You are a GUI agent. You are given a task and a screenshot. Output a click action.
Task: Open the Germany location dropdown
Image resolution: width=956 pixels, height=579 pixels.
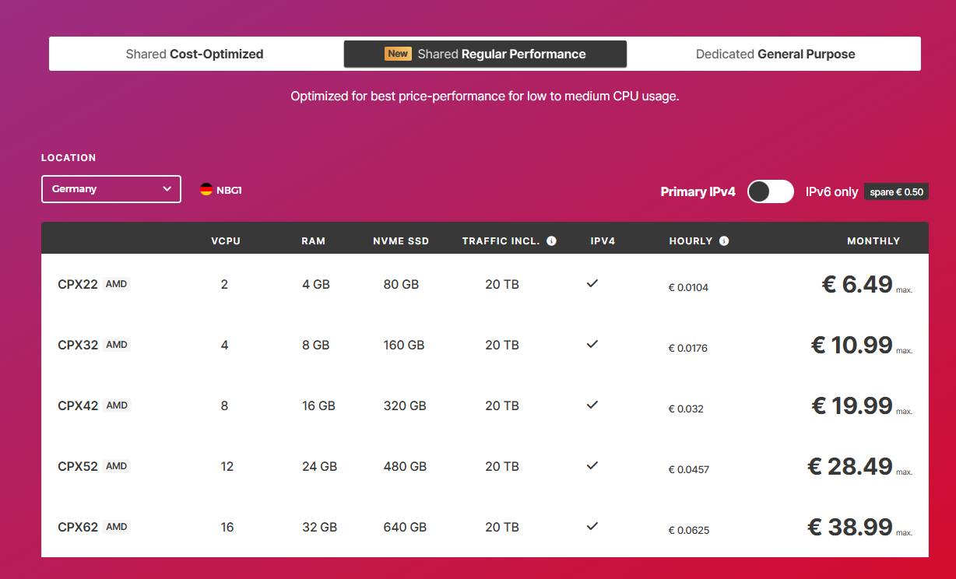111,188
